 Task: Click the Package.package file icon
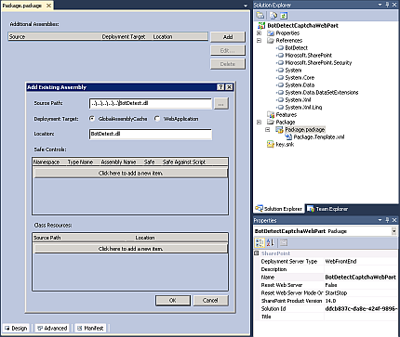pyautogui.click(x=280, y=130)
